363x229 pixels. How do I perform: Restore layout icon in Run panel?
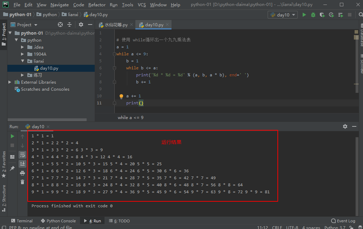click(12, 157)
